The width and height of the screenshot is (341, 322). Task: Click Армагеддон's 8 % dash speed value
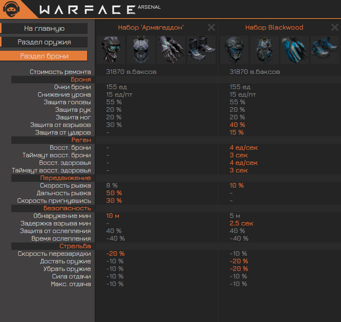coord(112,186)
